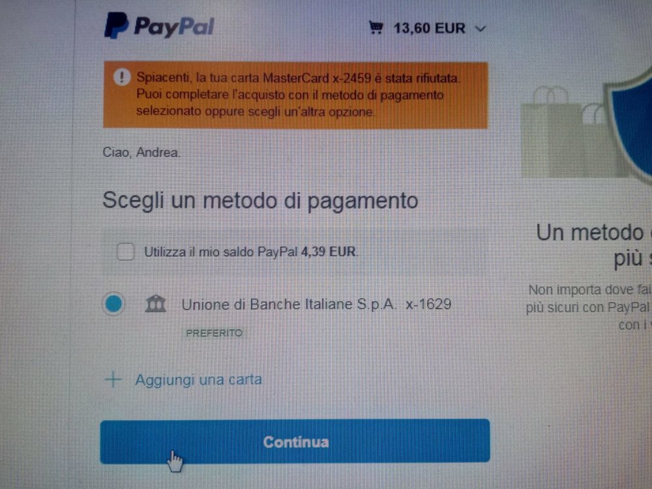This screenshot has height=489, width=652.
Task: Open the shopping cart icon
Action: pos(376,28)
